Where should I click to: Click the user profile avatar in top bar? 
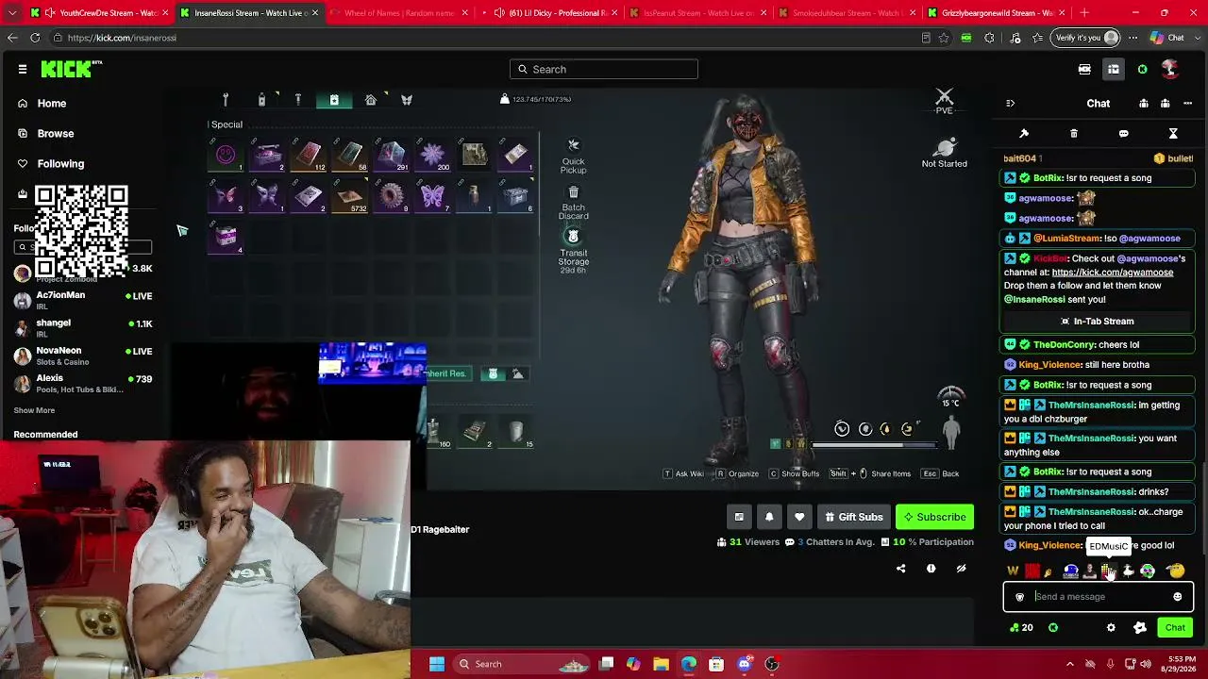(x=1170, y=69)
